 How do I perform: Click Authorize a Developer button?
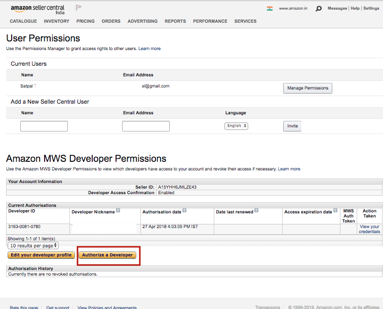coord(107,255)
